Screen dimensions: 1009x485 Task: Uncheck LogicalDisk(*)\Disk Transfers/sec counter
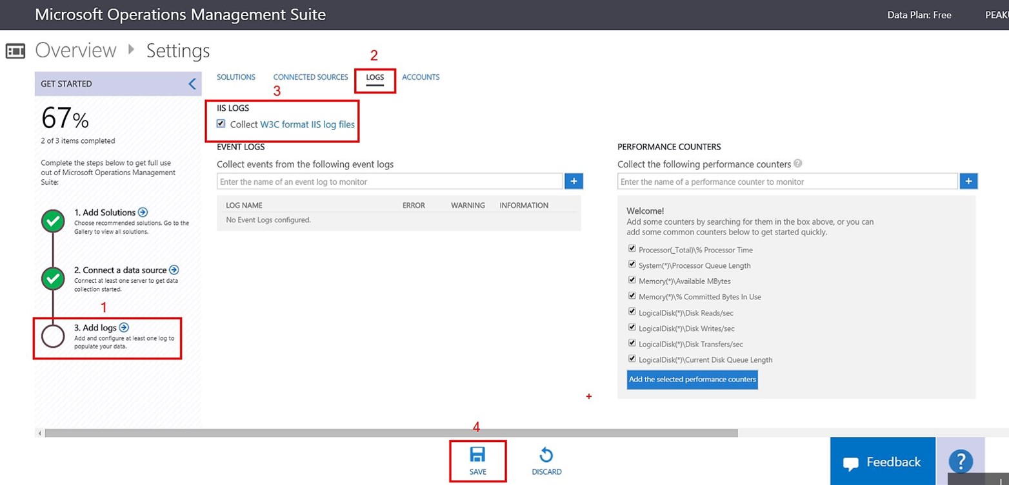point(632,343)
